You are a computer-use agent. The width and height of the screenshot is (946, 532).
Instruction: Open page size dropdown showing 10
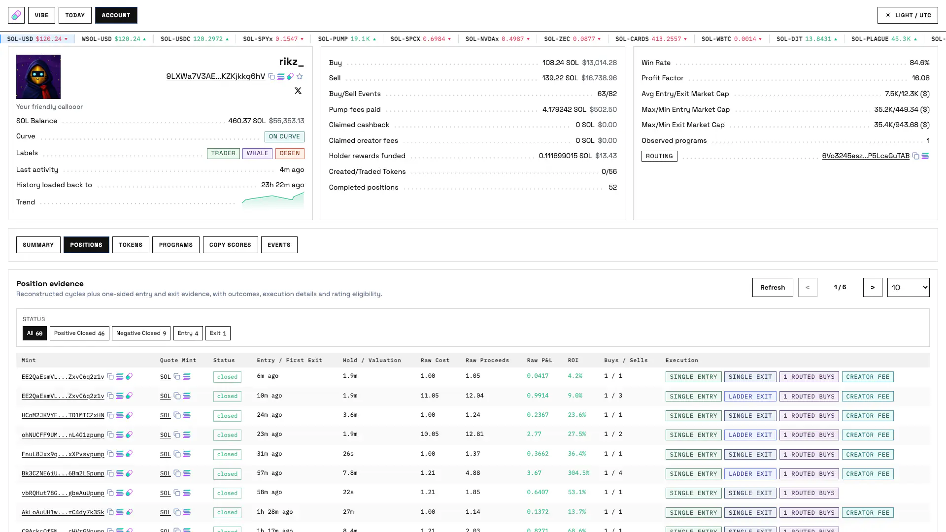point(908,287)
